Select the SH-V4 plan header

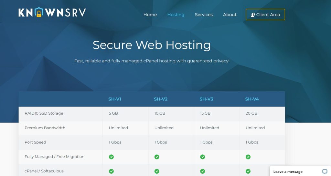pos(252,99)
